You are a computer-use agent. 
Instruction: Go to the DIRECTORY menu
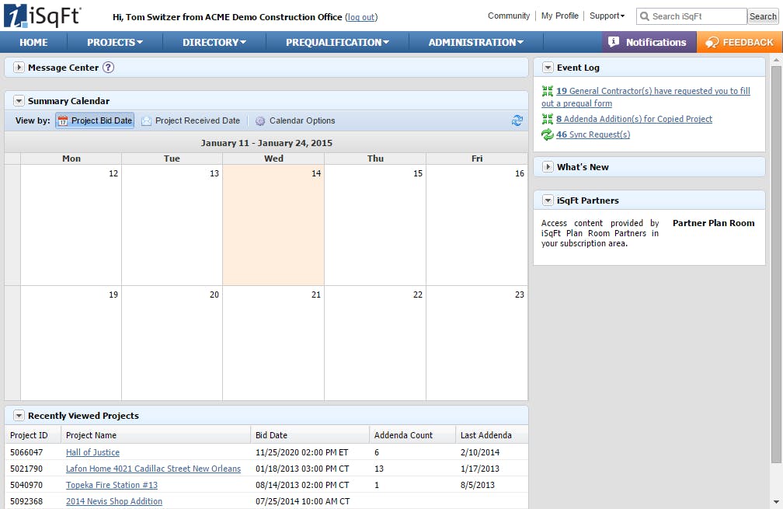[213, 42]
